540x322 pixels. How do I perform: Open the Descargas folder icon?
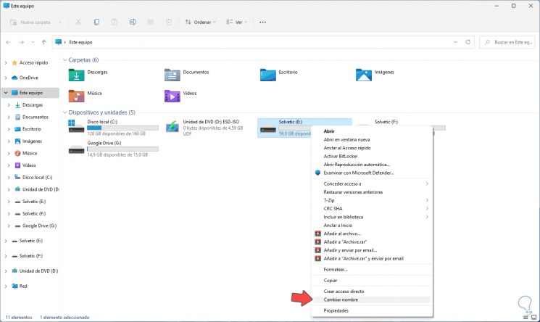pyautogui.click(x=76, y=75)
